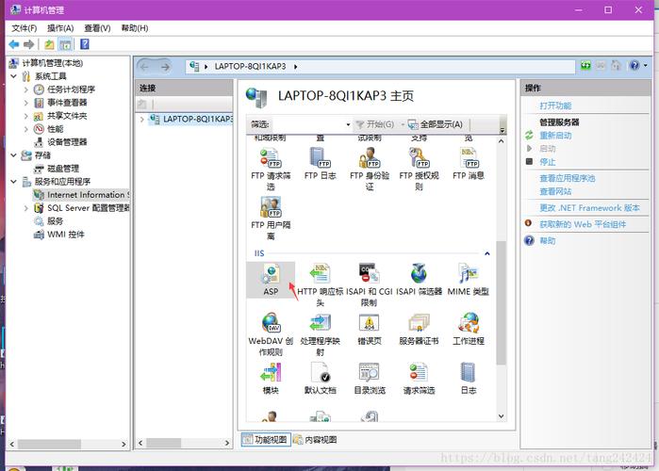
Task: Switch to 内容视图 tab
Action: pyautogui.click(x=315, y=440)
